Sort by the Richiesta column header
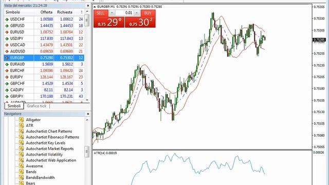 tap(64, 12)
